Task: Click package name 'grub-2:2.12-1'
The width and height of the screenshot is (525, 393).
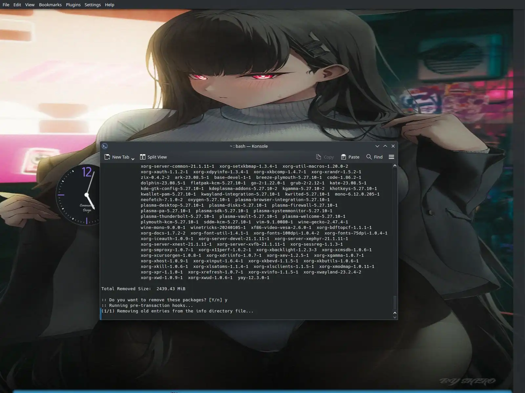Action: point(307,183)
